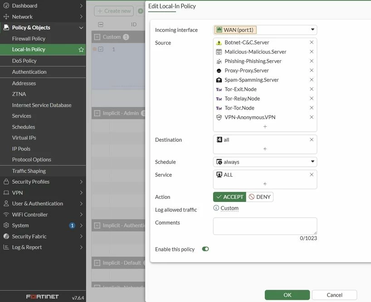Remove Botnet-C&C.Server from Source
Screen dimensions: 371x302
[312, 42]
